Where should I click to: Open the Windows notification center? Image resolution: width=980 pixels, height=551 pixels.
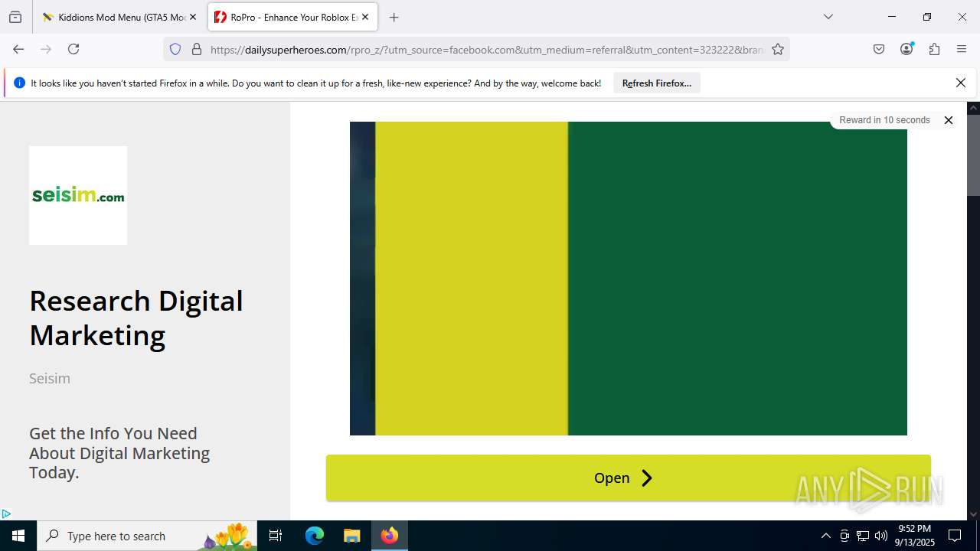pos(955,536)
